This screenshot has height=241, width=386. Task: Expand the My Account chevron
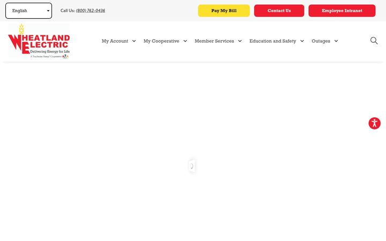tap(134, 41)
